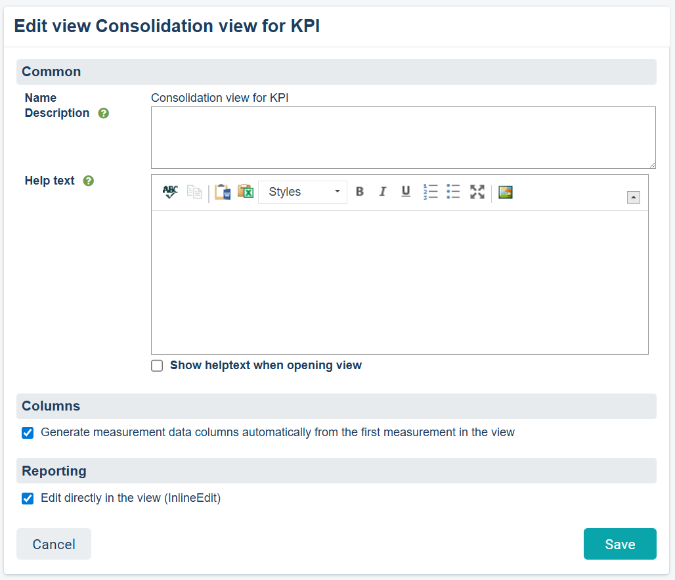This screenshot has width=675, height=580.
Task: Insert a bulleted list in Help text
Action: 453,192
